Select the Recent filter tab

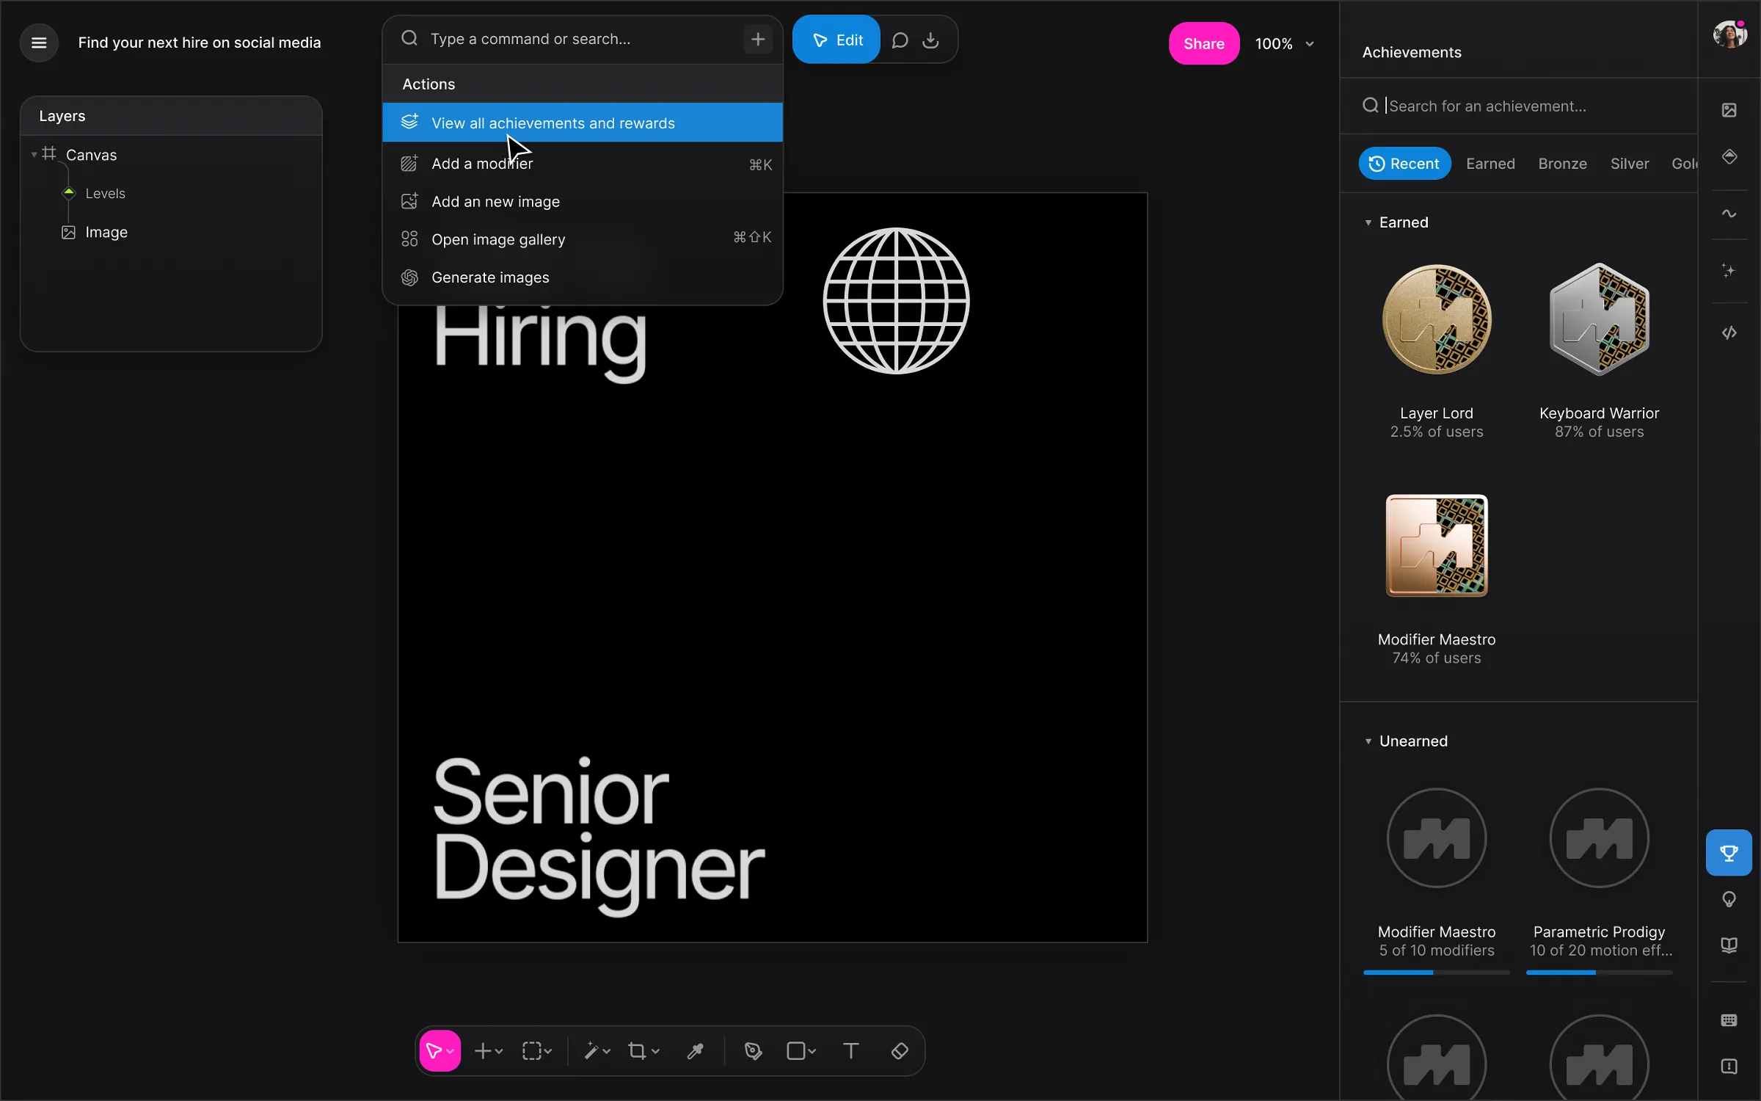(x=1404, y=164)
